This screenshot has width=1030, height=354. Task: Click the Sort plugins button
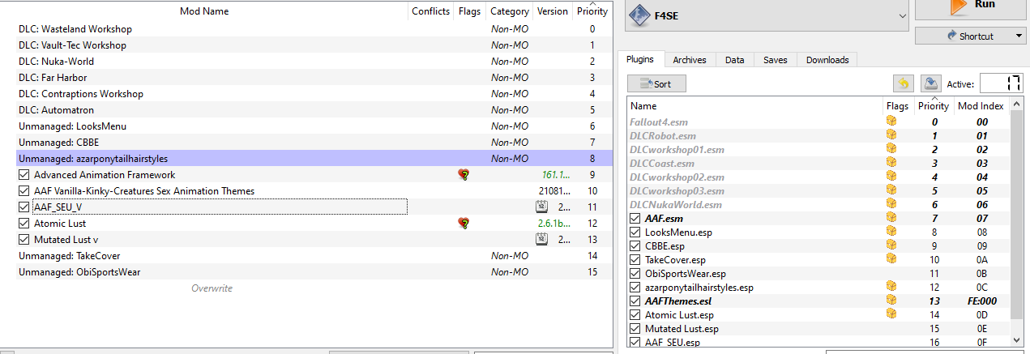click(x=656, y=84)
